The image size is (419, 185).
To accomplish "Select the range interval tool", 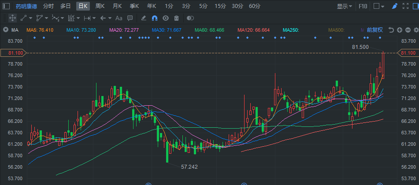I will point(87,18).
